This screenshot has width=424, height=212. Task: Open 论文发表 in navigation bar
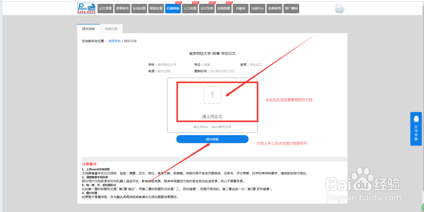point(207,8)
